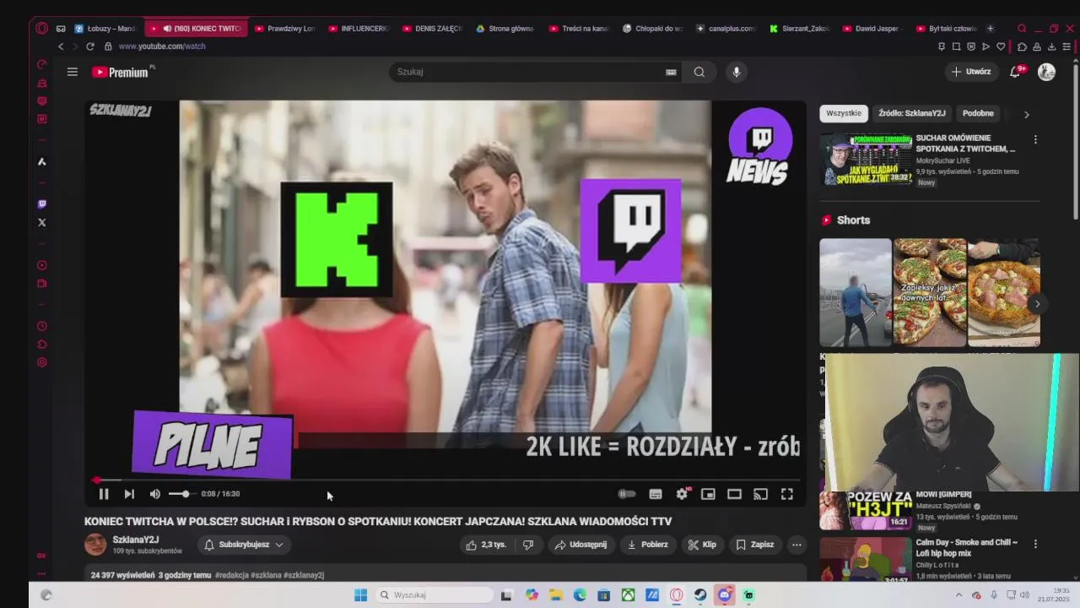
Task: Enter fullscreen mode
Action: pos(786,494)
